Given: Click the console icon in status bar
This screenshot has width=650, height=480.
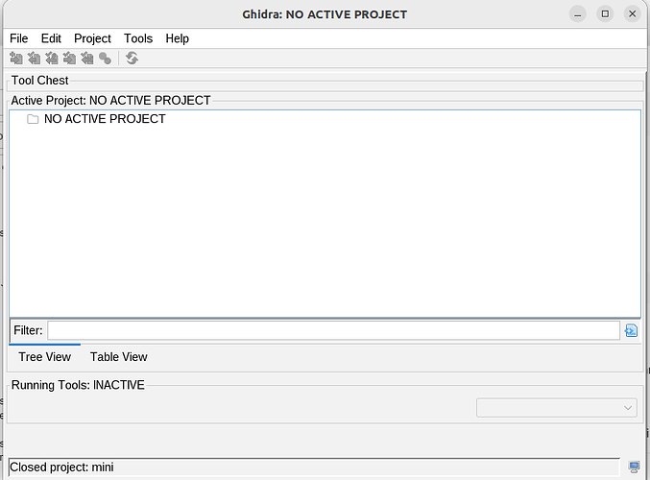Looking at the screenshot, I should click(634, 468).
